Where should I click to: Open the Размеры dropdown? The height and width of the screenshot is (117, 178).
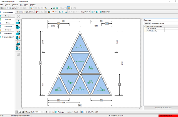click(x=60, y=112)
